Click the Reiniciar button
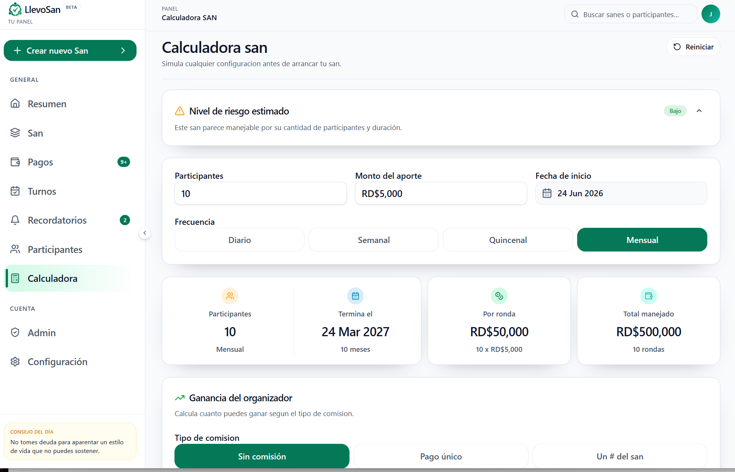The height and width of the screenshot is (472, 735). pos(693,47)
